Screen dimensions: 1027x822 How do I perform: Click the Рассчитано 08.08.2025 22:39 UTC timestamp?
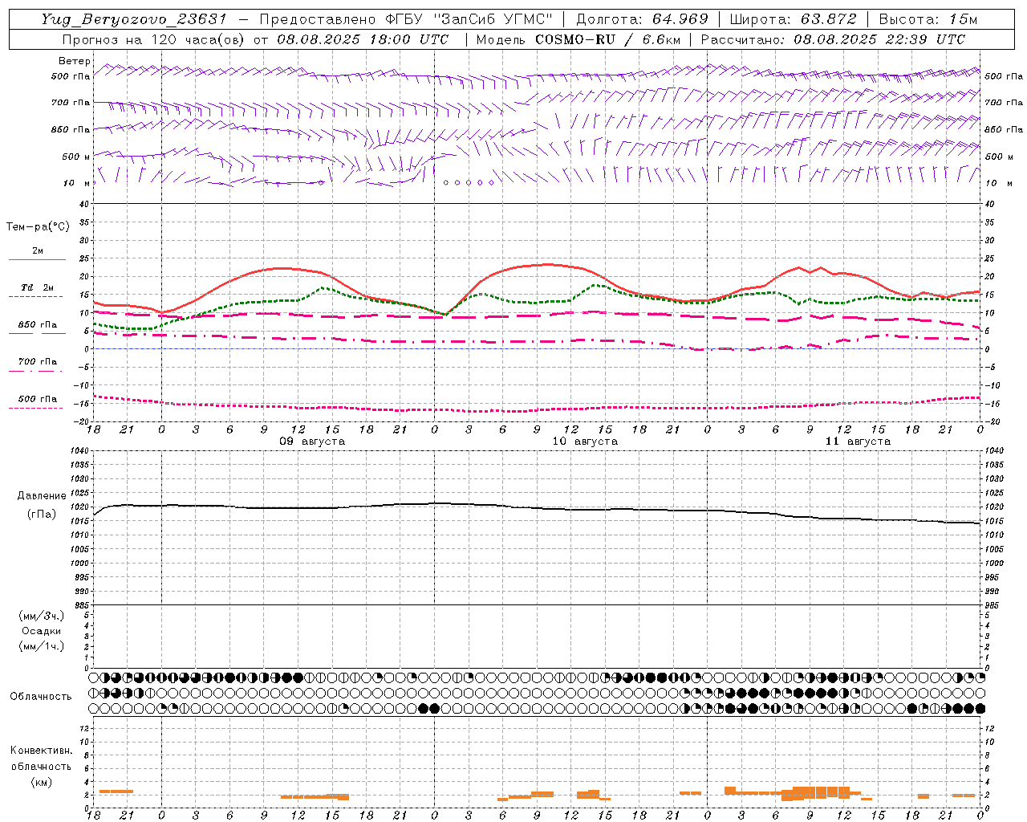[833, 39]
